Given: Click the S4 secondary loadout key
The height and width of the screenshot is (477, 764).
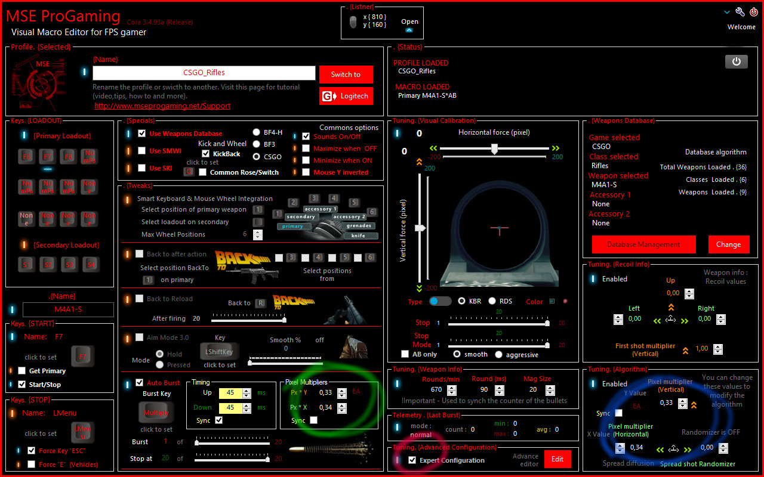Looking at the screenshot, I should [x=90, y=264].
